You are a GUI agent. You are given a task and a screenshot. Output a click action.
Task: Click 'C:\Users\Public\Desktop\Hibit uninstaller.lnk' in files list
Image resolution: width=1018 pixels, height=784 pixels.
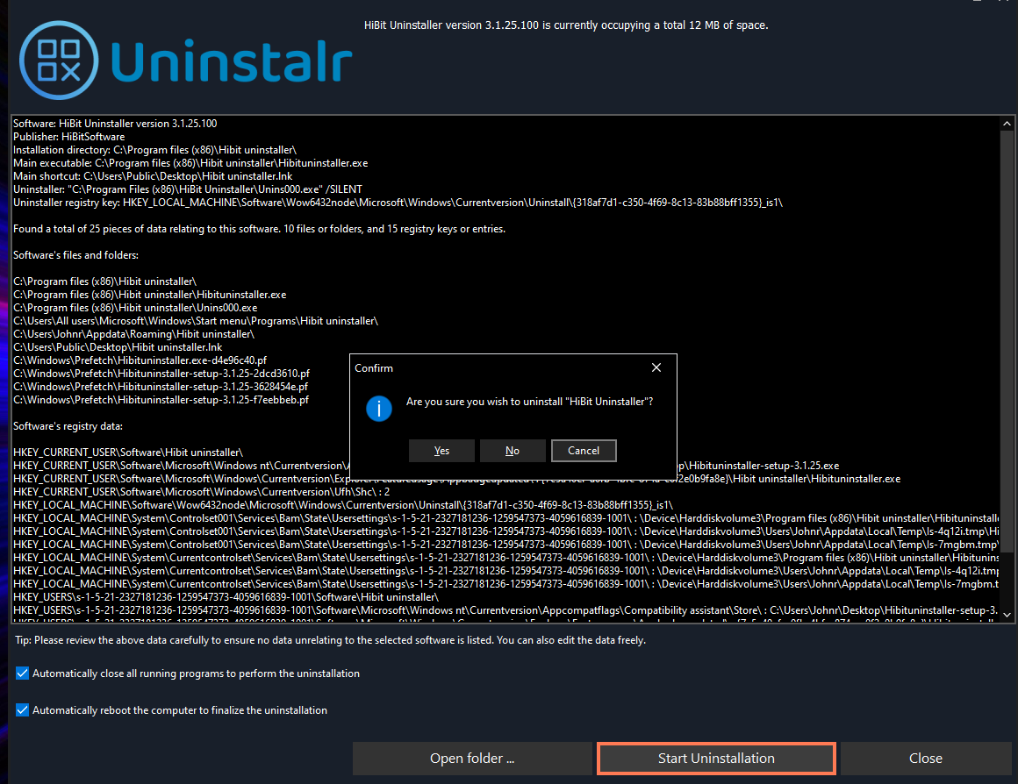pyautogui.click(x=118, y=347)
